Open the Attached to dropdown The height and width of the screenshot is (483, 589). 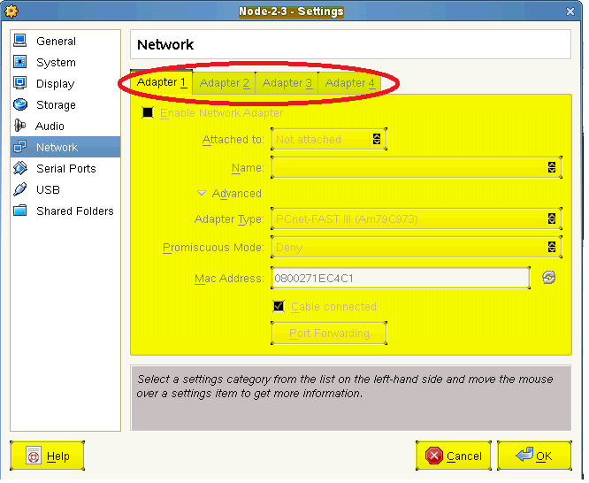tap(328, 140)
